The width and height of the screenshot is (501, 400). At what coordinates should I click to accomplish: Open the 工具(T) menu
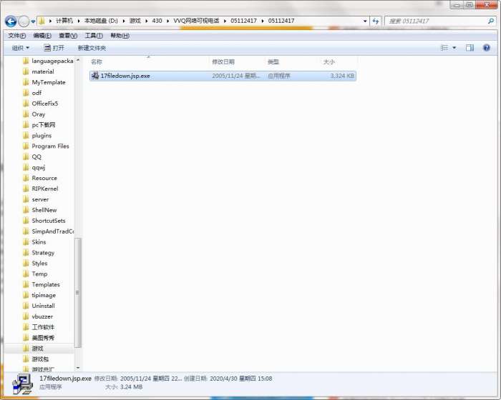94,36
